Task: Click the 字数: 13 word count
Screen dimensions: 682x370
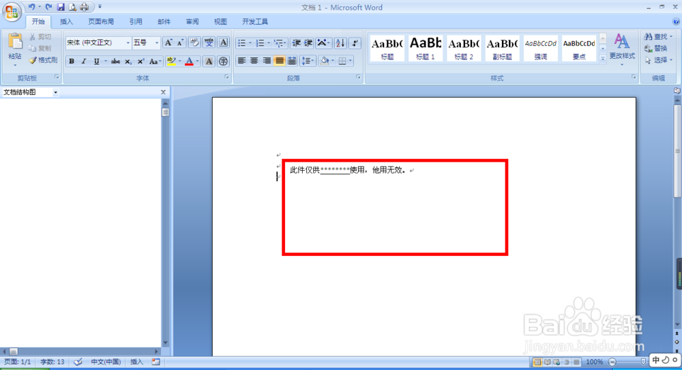Action: click(x=53, y=362)
